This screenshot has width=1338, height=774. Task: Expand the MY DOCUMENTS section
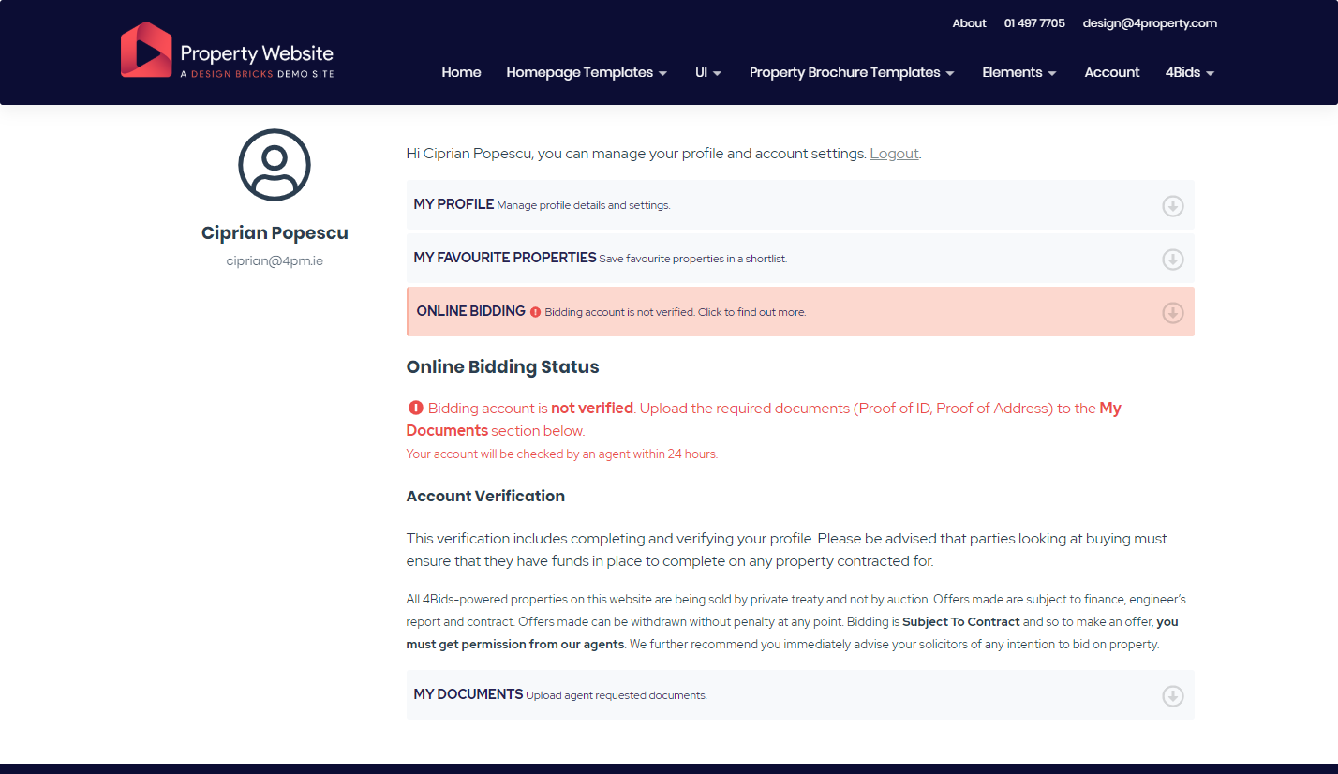[468, 694]
